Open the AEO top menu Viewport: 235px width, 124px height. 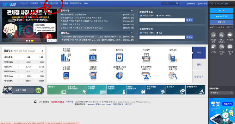pyautogui.click(x=86, y=3)
